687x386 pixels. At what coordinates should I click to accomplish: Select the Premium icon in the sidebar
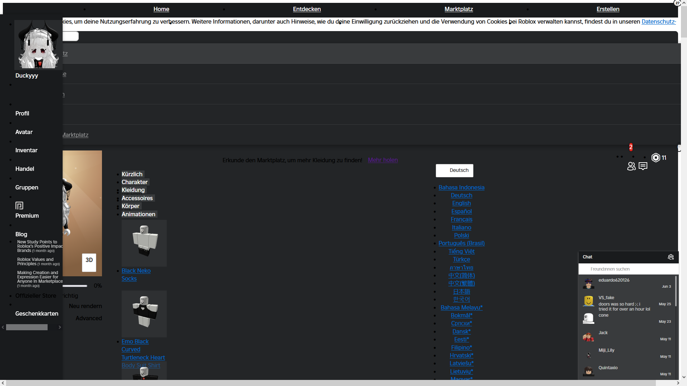click(19, 206)
